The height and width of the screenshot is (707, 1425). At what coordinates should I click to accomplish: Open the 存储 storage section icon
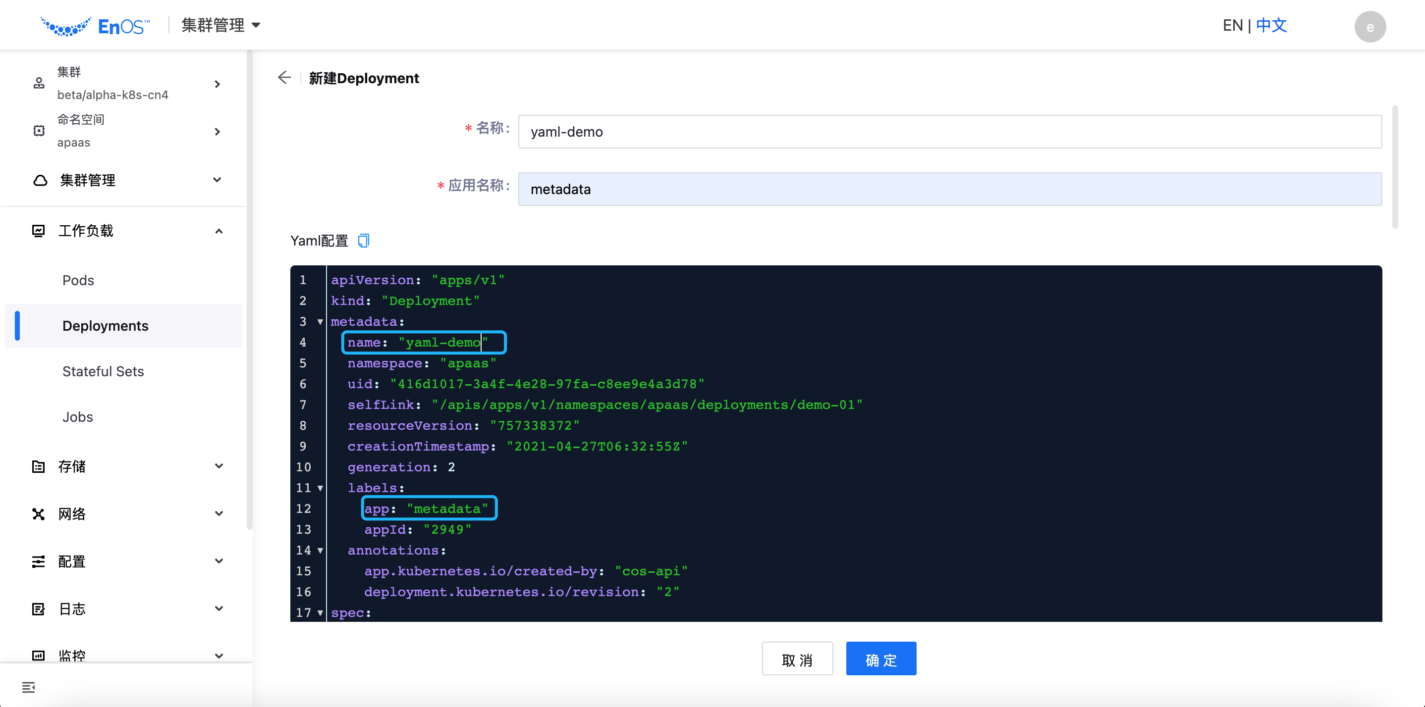[38, 466]
